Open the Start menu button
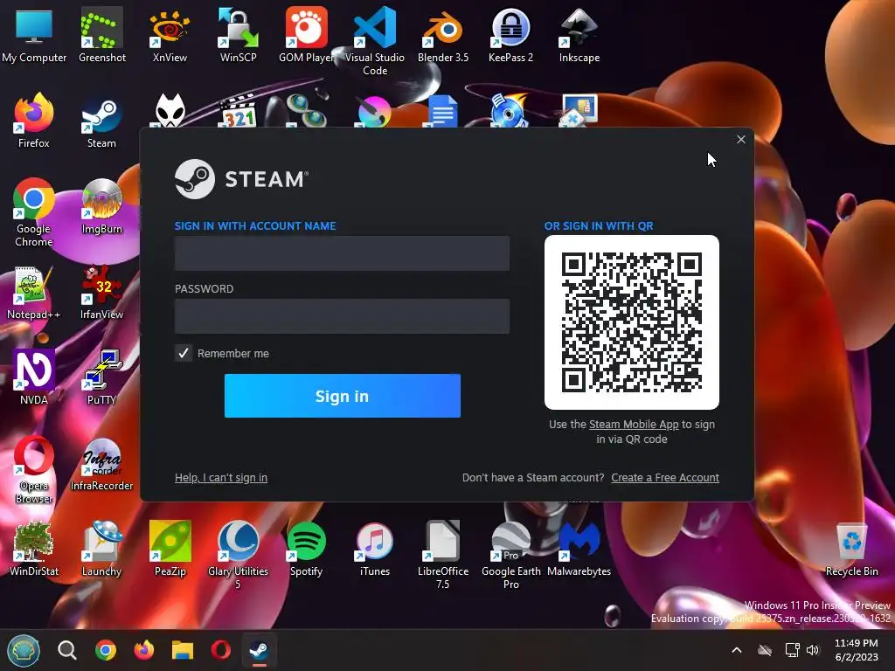This screenshot has height=671, width=895. click(x=24, y=650)
